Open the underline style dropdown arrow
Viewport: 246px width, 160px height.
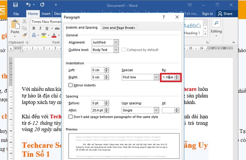point(52,28)
